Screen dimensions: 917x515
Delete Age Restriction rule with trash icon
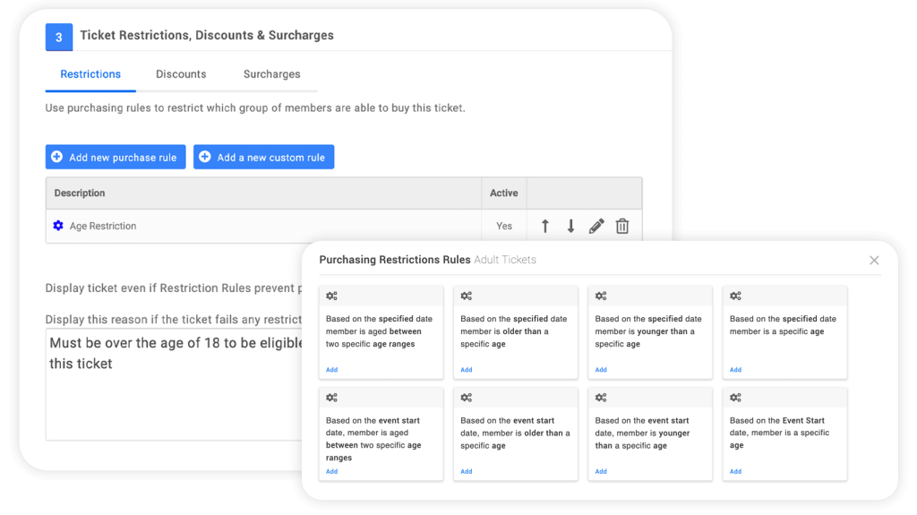(622, 226)
